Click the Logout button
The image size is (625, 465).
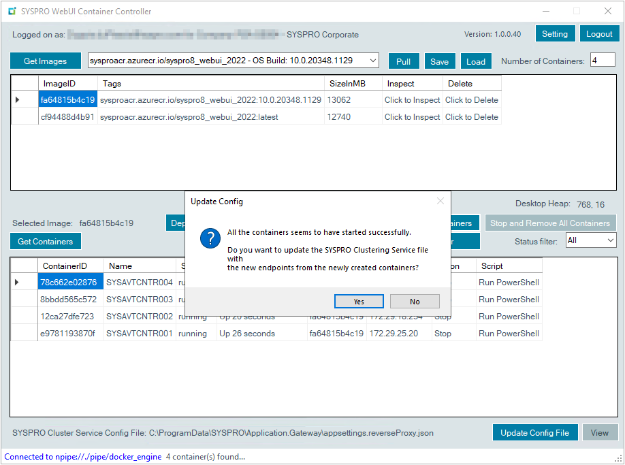[599, 34]
